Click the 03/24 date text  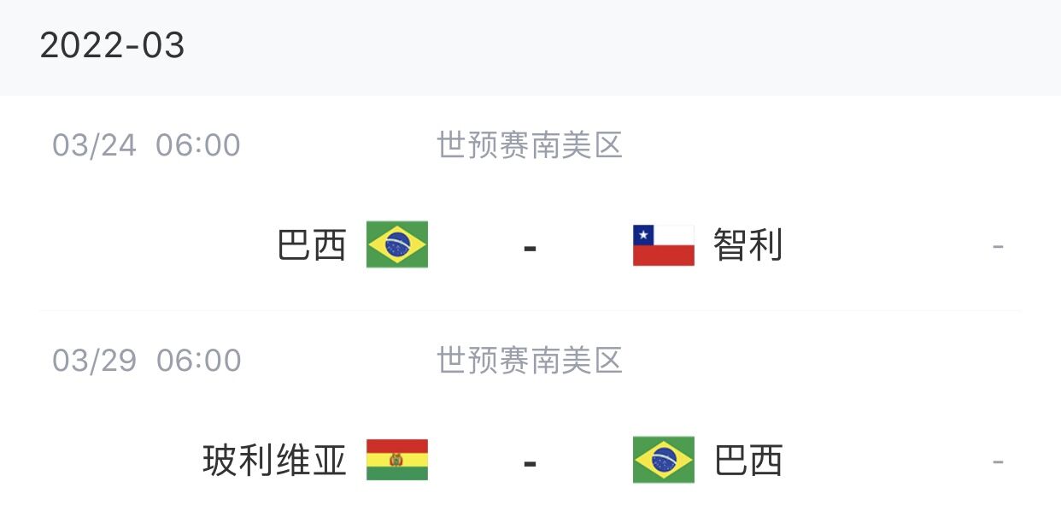(94, 145)
